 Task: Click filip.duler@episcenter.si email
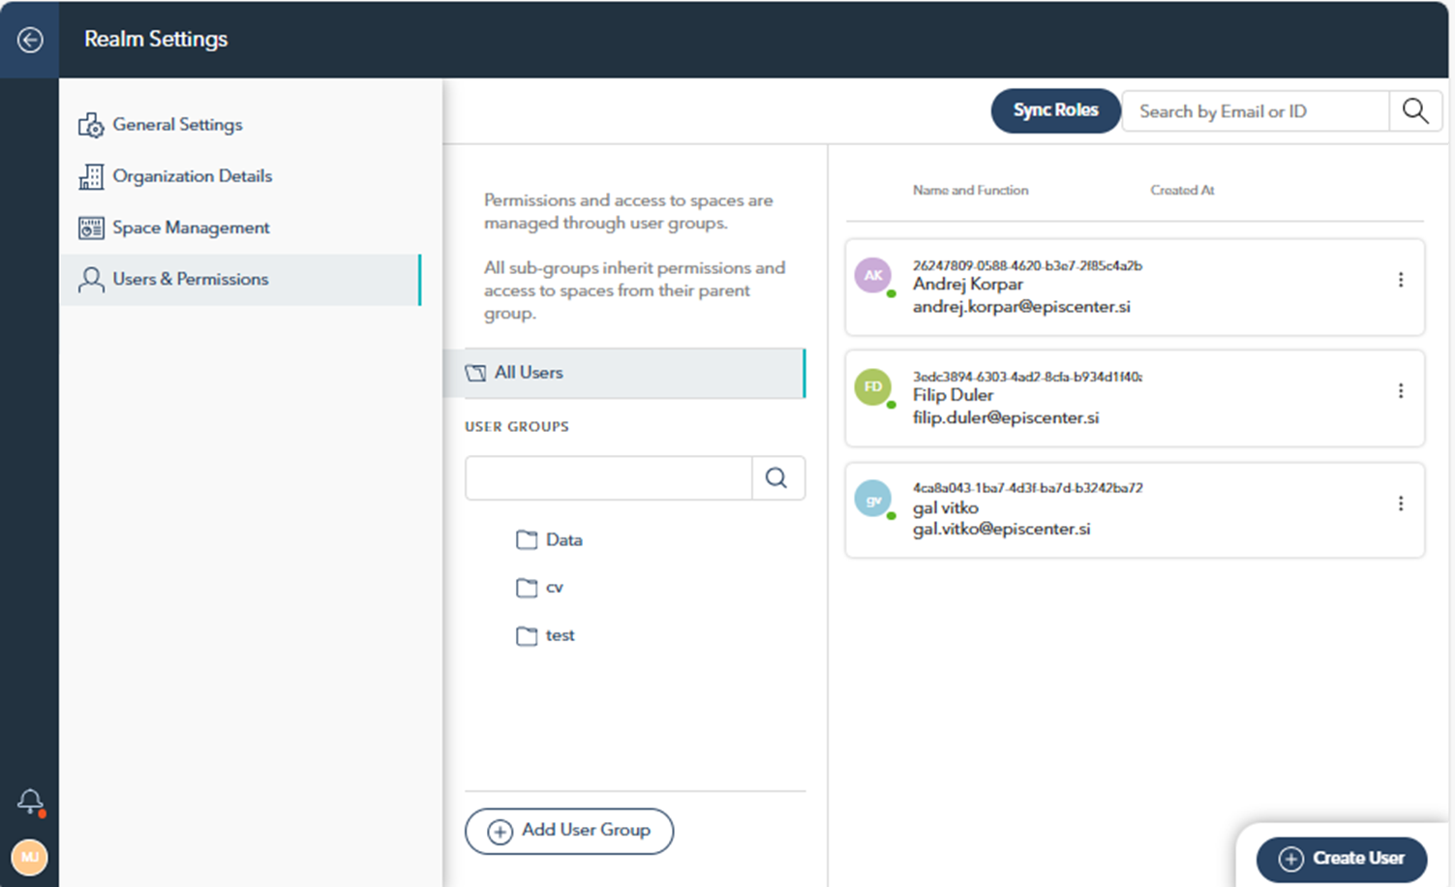(1006, 418)
